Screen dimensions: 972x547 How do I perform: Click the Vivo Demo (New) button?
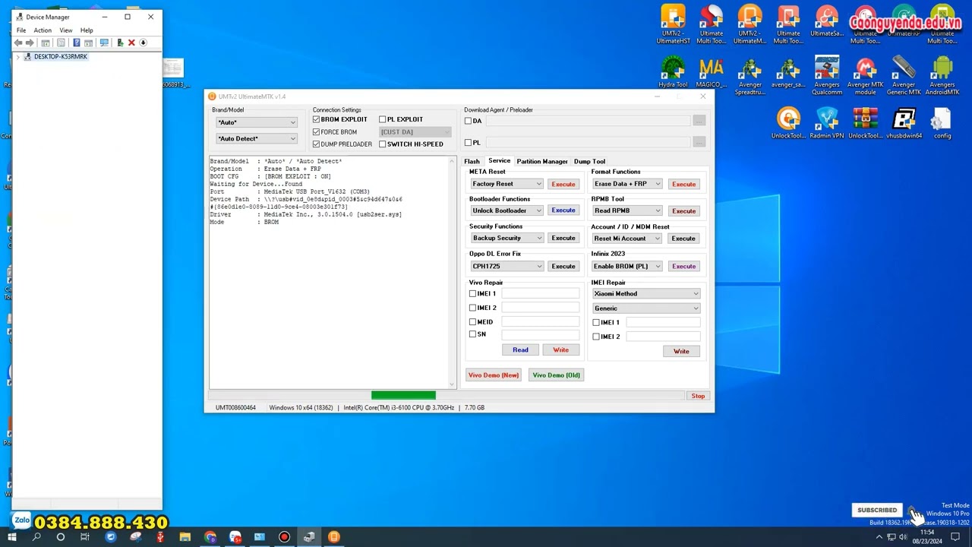[494, 375]
